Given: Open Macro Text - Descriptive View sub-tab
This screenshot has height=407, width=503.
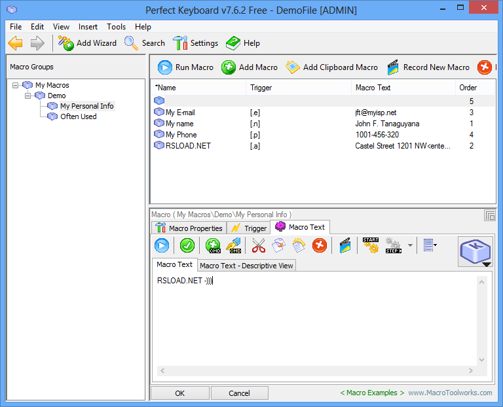Looking at the screenshot, I should tap(246, 266).
